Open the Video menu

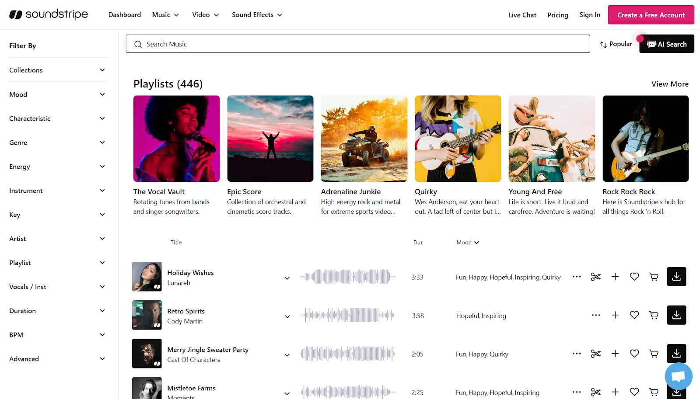pos(205,14)
